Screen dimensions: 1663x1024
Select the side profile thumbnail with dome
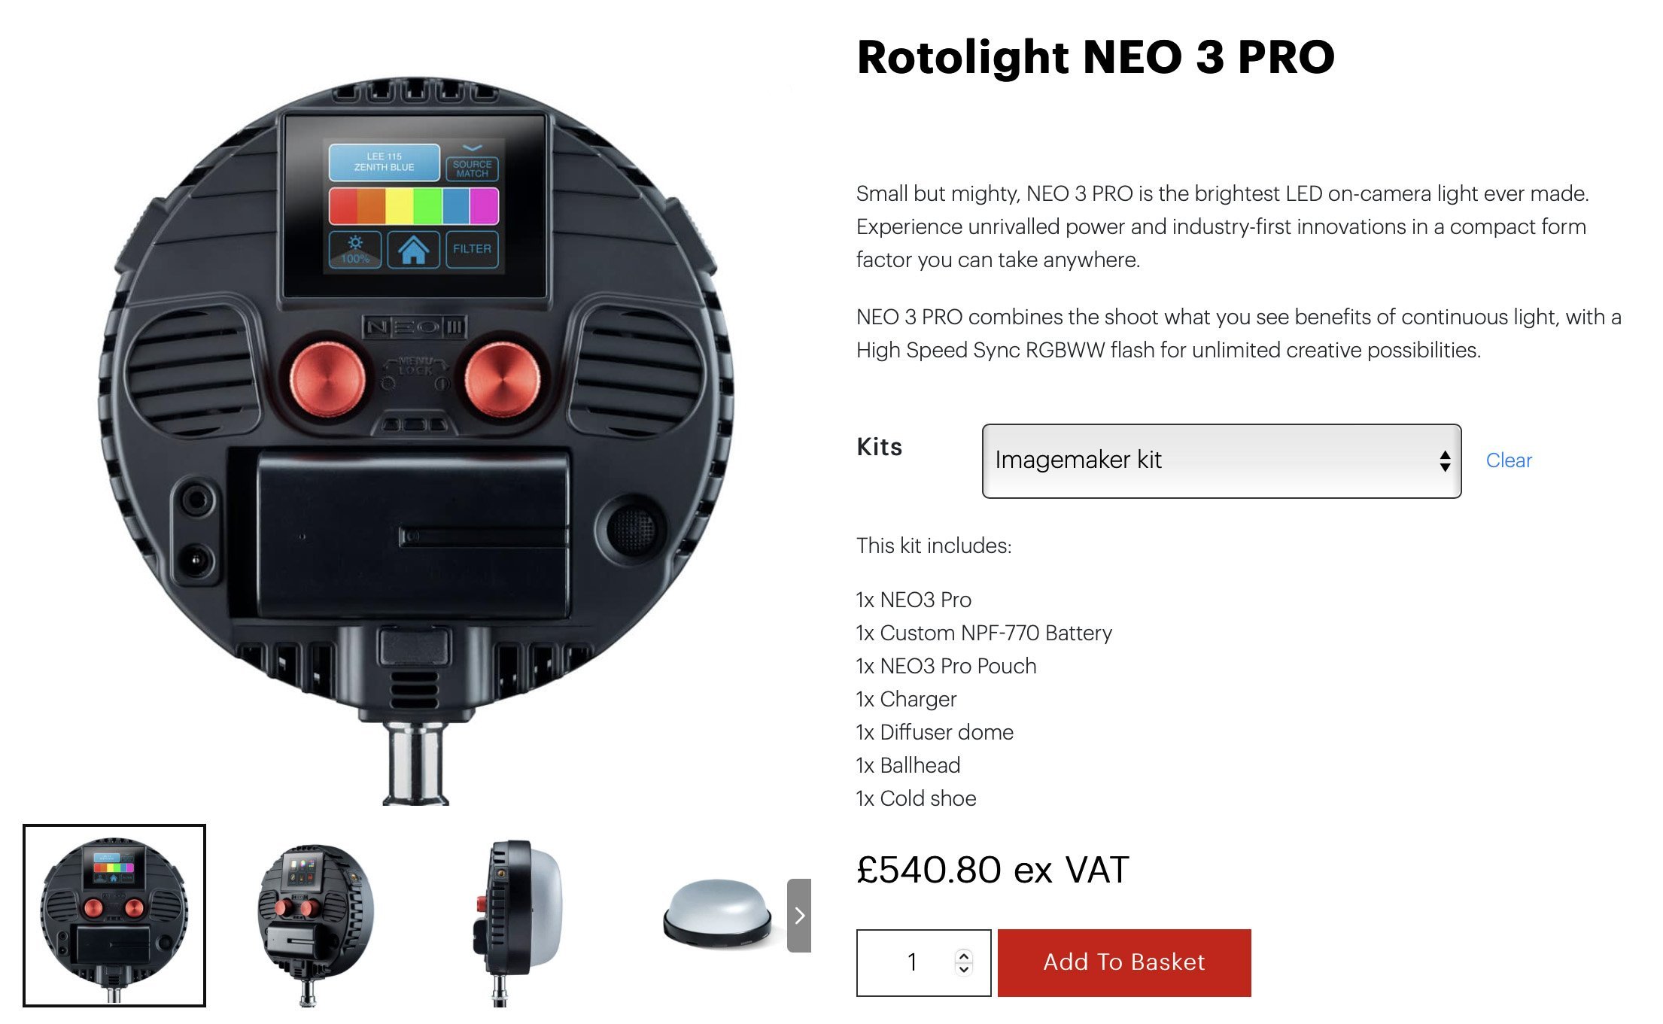(x=519, y=923)
